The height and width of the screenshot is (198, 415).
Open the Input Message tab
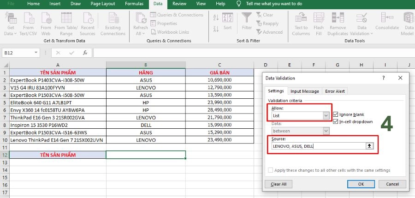305,91
